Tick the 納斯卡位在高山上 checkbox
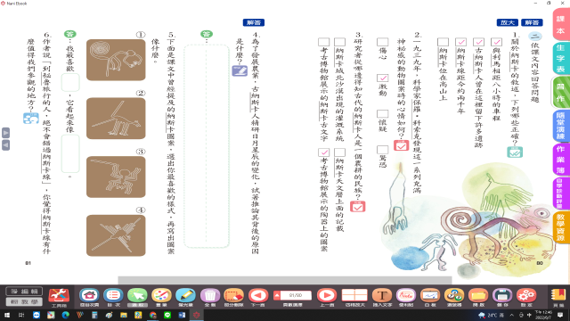This screenshot has width=570, height=321. tap(443, 42)
